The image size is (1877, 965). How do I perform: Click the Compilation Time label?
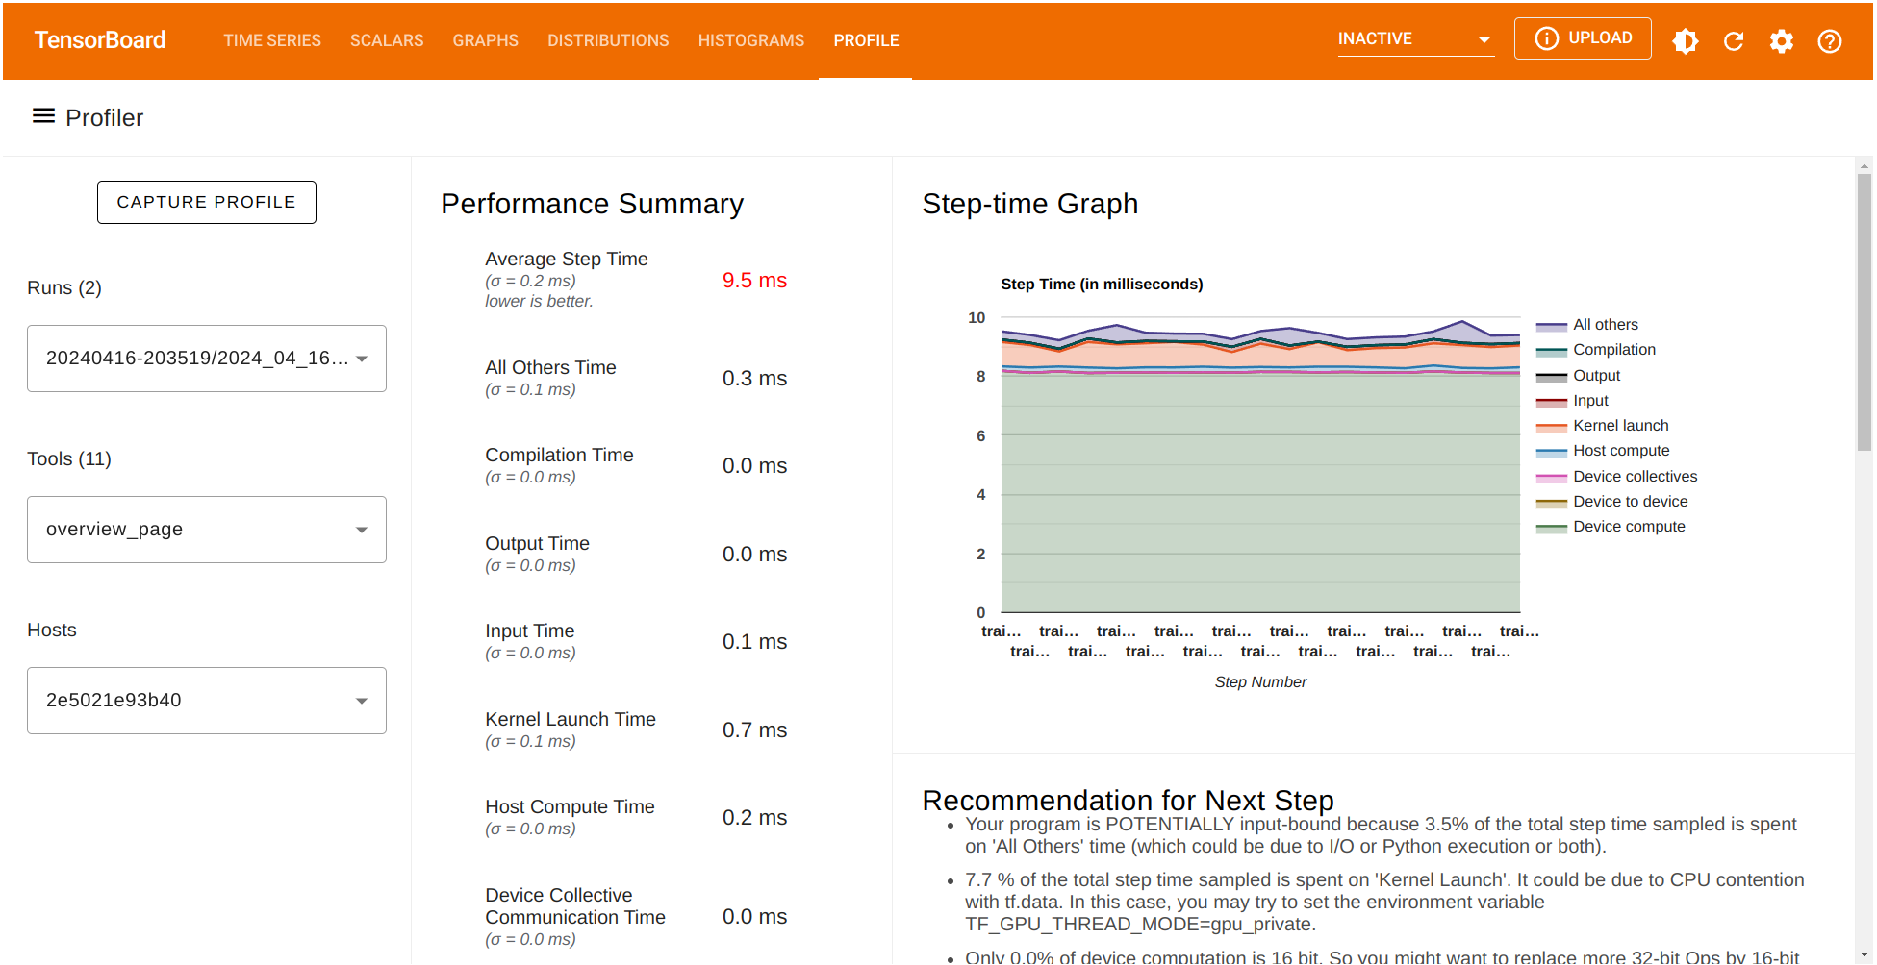pos(559,455)
